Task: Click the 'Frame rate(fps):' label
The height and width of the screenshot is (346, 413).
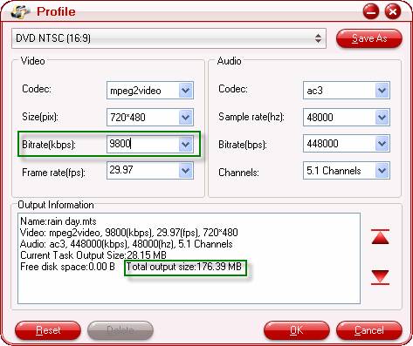Action: tap(53, 173)
